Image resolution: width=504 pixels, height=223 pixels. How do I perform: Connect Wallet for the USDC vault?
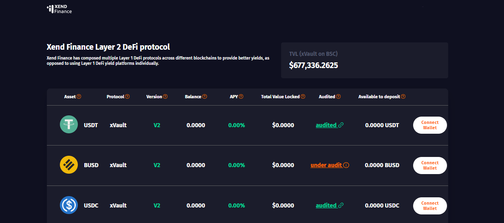point(430,206)
